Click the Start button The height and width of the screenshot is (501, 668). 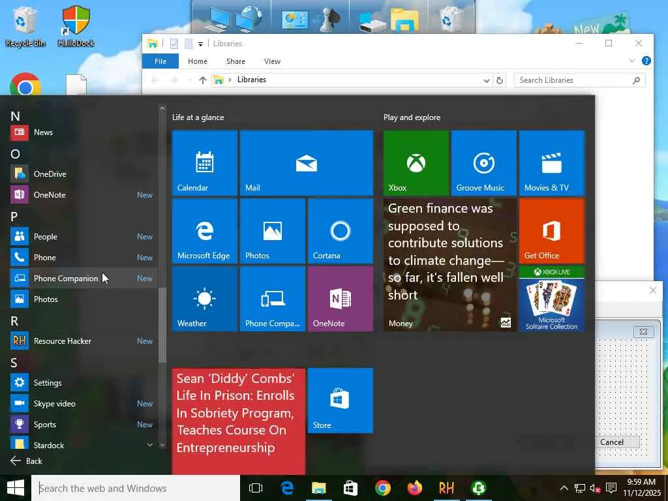[16, 488]
